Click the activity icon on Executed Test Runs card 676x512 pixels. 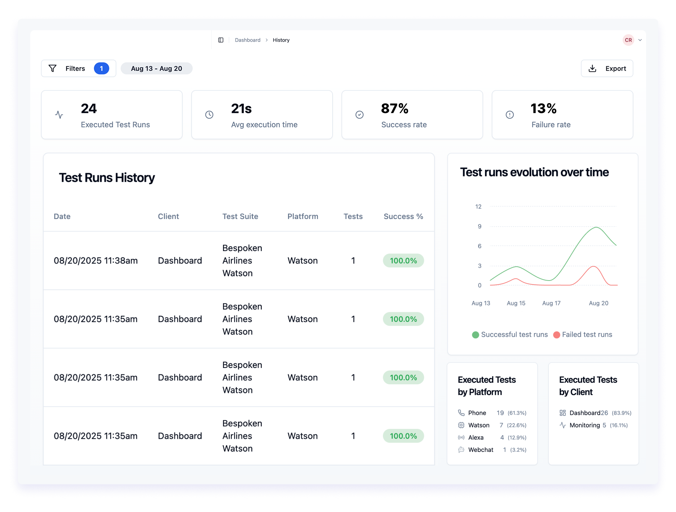click(59, 114)
